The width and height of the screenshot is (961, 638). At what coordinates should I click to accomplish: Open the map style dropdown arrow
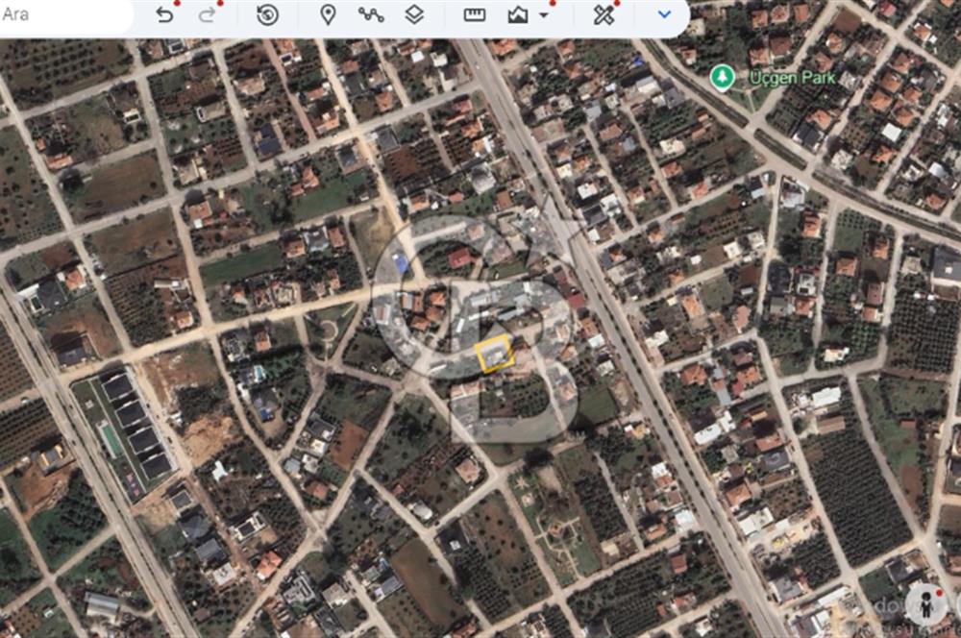click(x=544, y=15)
